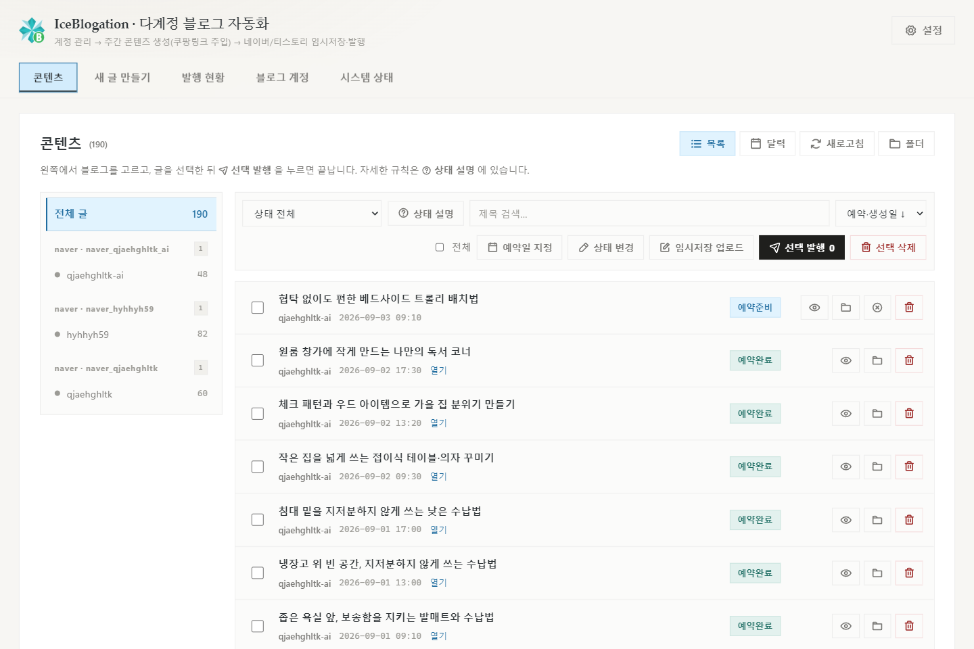This screenshot has width=974, height=649.
Task: Preview eye icon on 원룸 창가에 독서 코너 row
Action: (x=845, y=360)
